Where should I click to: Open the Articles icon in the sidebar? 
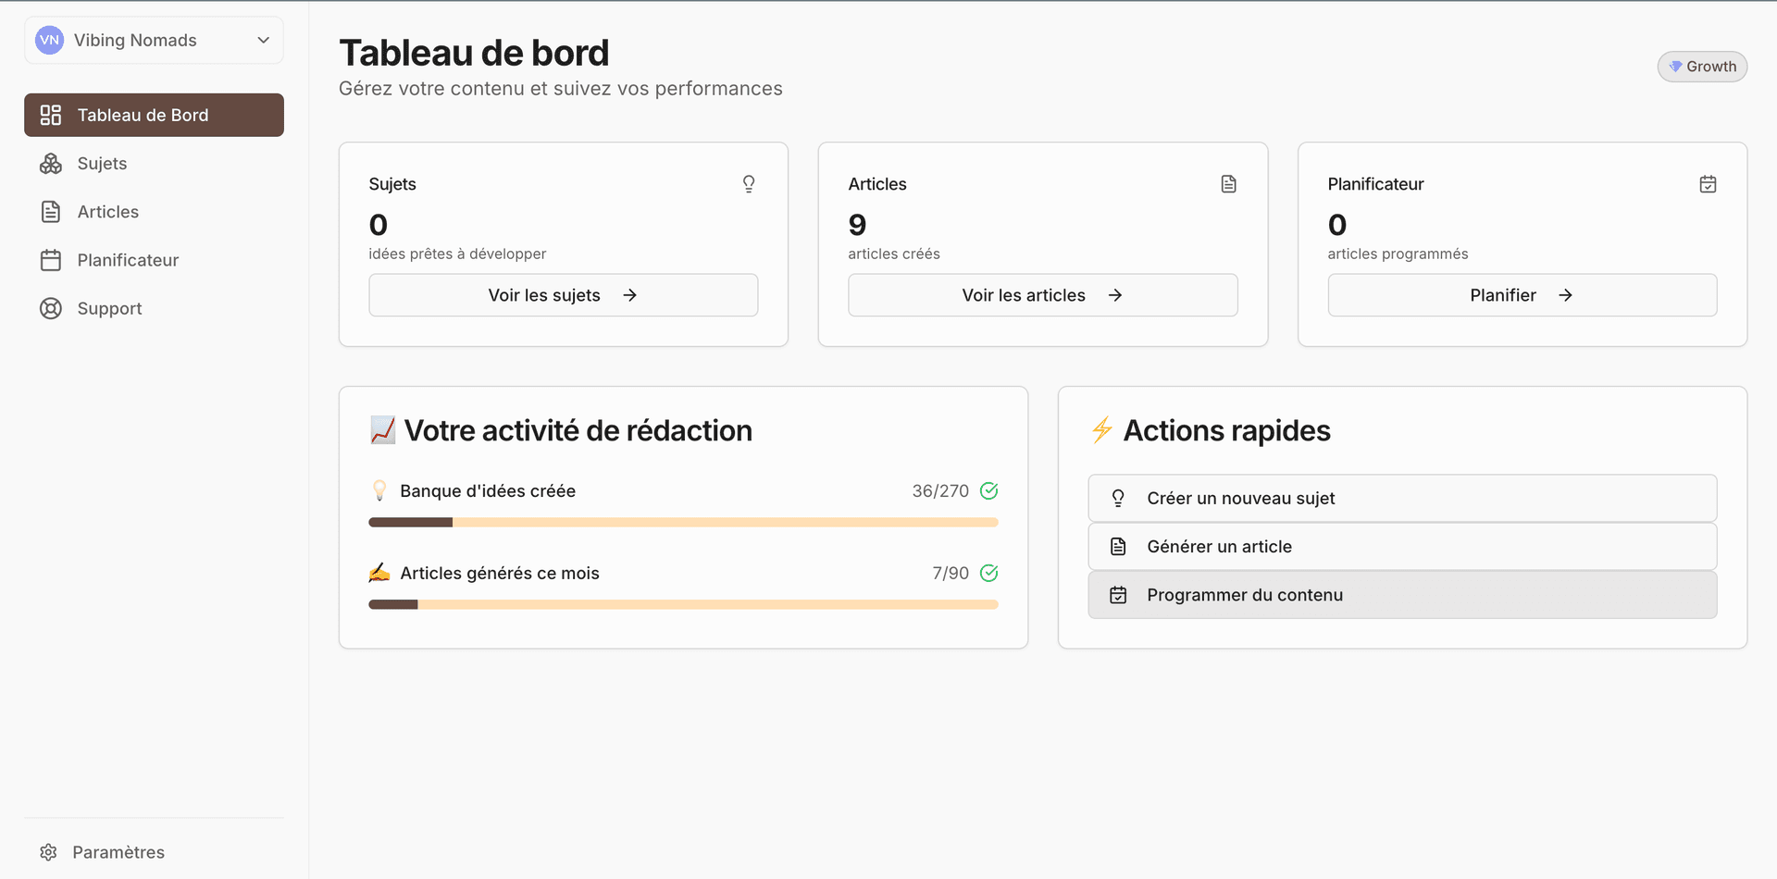(x=50, y=211)
